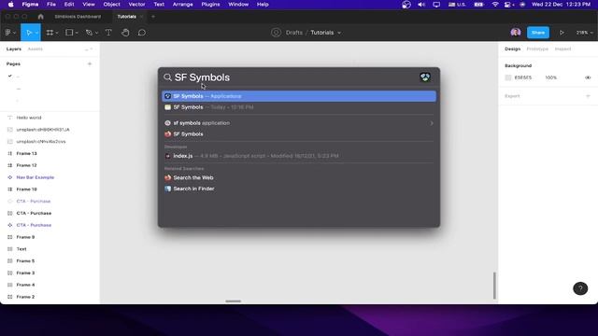The height and width of the screenshot is (336, 598).
Task: Open the user avatar in Figma toolbar
Action: tap(516, 33)
